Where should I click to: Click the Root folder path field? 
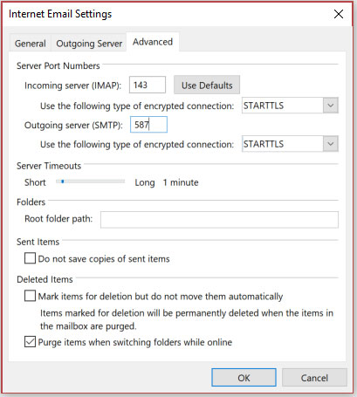219,220
